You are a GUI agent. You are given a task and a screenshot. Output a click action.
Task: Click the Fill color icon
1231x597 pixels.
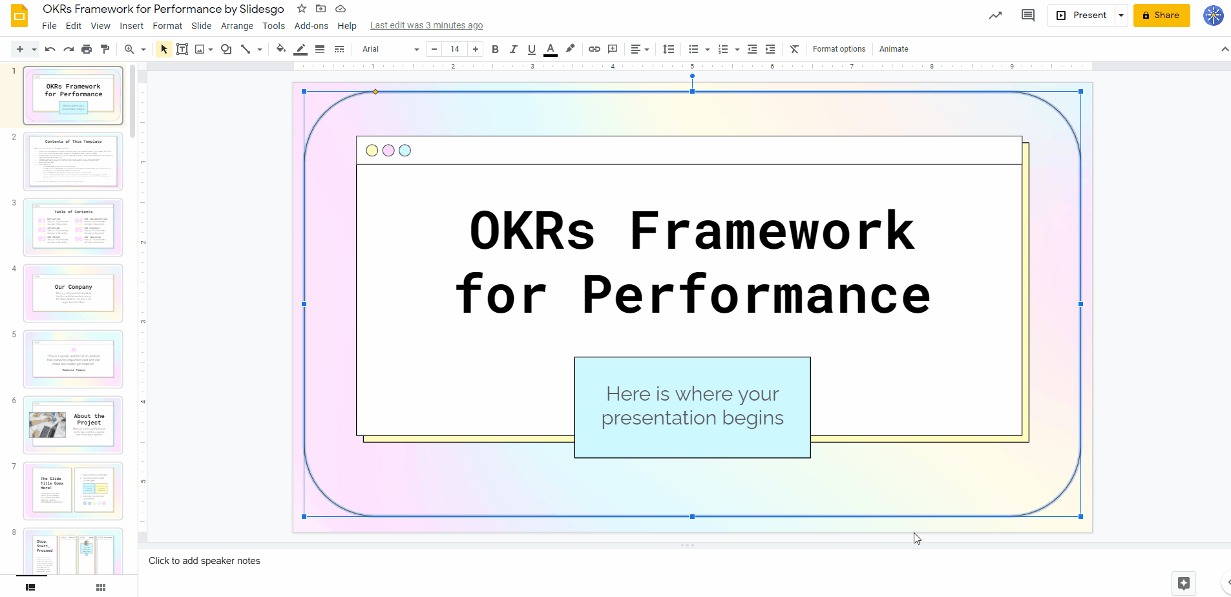tap(280, 48)
